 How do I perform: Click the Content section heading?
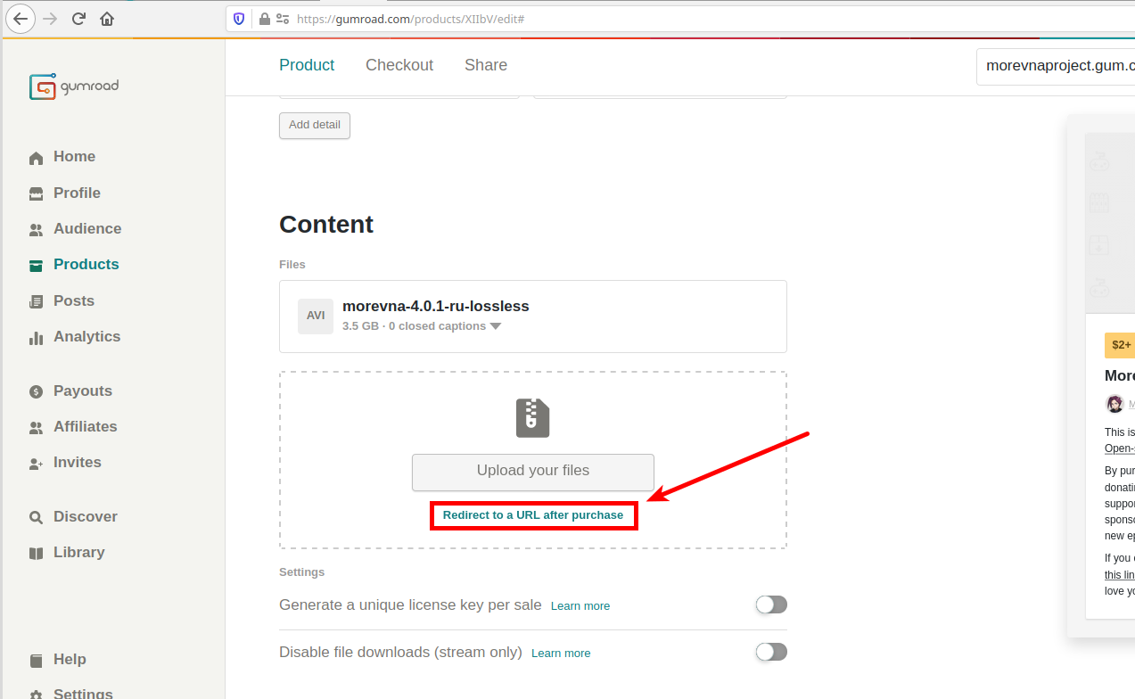coord(326,225)
